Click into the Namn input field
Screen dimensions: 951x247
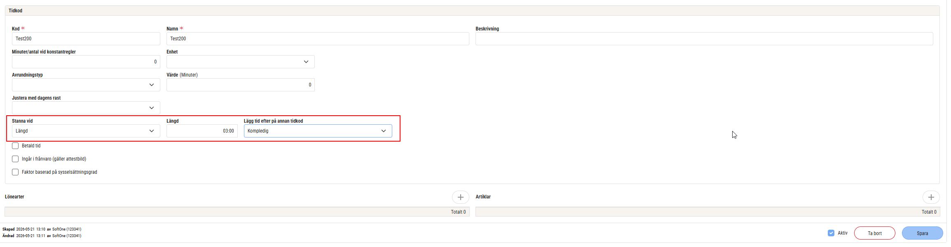pyautogui.click(x=318, y=39)
